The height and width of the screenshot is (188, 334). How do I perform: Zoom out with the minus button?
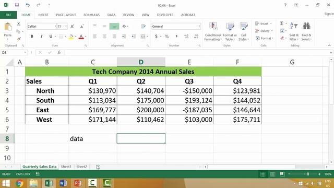pyautogui.click(x=290, y=174)
